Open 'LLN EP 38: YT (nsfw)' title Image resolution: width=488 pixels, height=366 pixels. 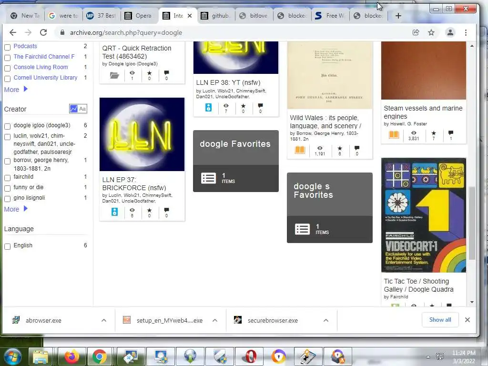click(x=228, y=82)
